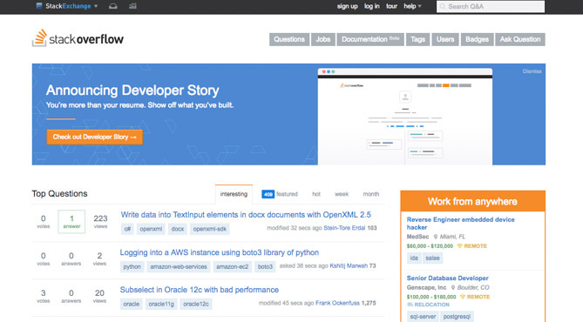The image size is (583, 322).
Task: Click the boto3 tag
Action: click(265, 266)
